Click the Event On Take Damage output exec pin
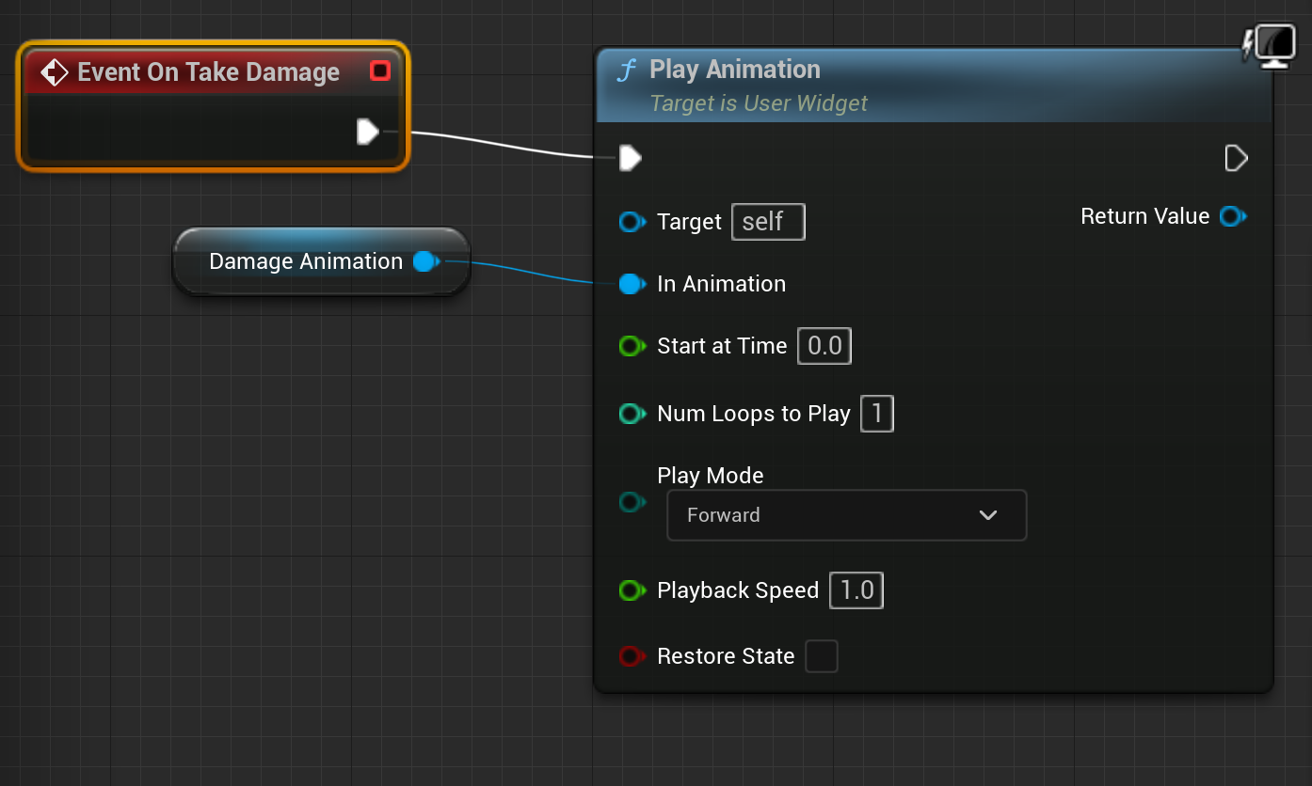The image size is (1312, 786). (x=368, y=133)
